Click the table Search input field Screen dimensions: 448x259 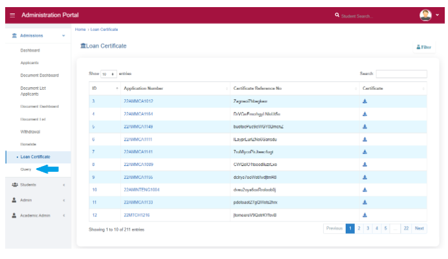pyautogui.click(x=401, y=74)
